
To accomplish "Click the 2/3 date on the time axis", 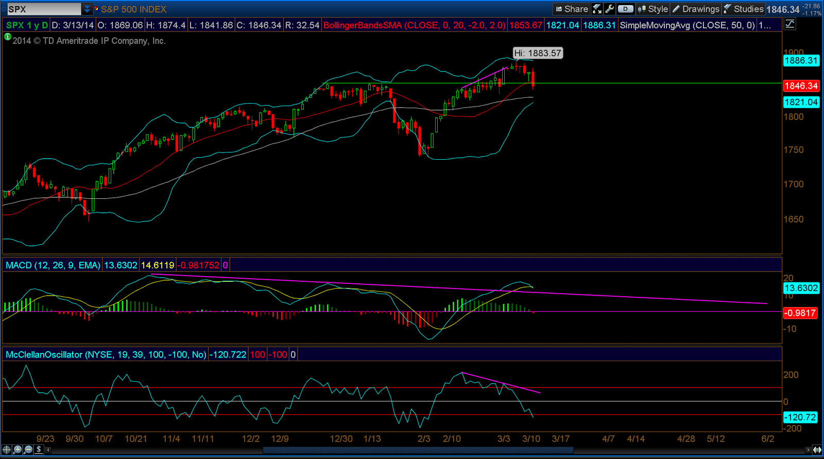I will (424, 439).
